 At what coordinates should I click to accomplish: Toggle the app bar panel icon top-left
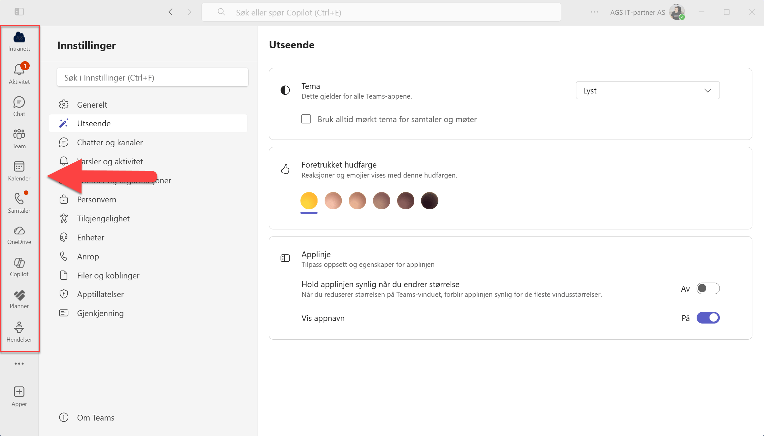tap(19, 12)
